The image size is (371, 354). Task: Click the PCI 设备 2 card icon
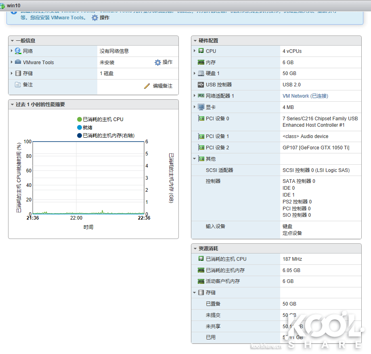[201, 148]
